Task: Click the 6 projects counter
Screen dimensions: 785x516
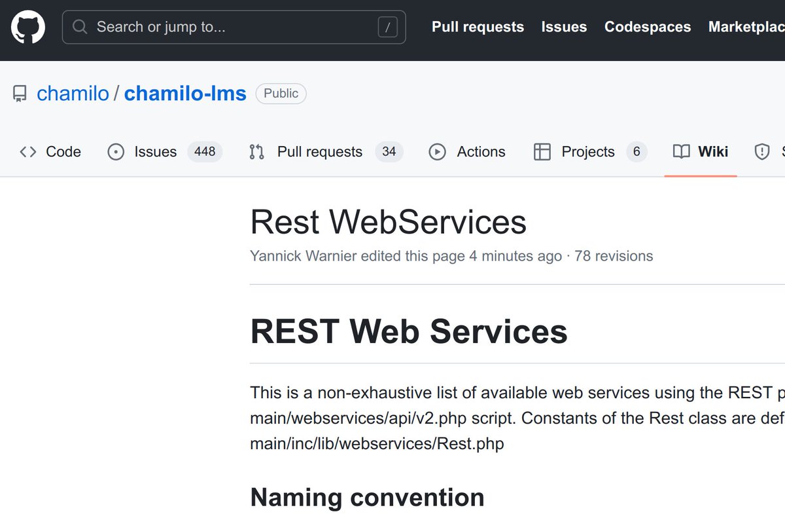Action: 637,152
